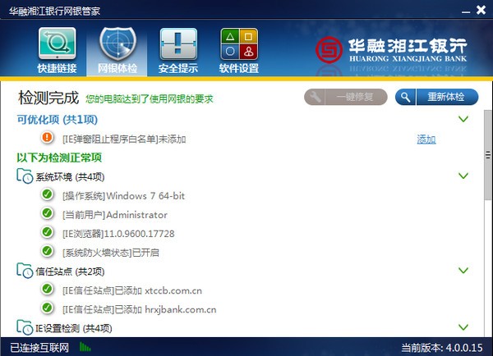Click green check beside hrxjbank.com.cn entry
The height and width of the screenshot is (356, 493).
(47, 308)
